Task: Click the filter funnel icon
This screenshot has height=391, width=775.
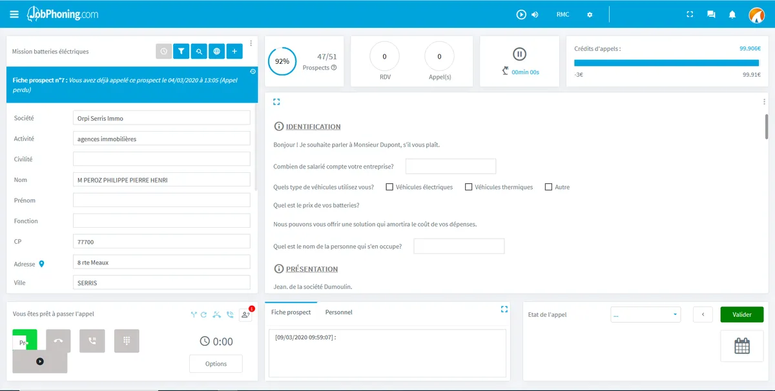Action: click(x=181, y=52)
